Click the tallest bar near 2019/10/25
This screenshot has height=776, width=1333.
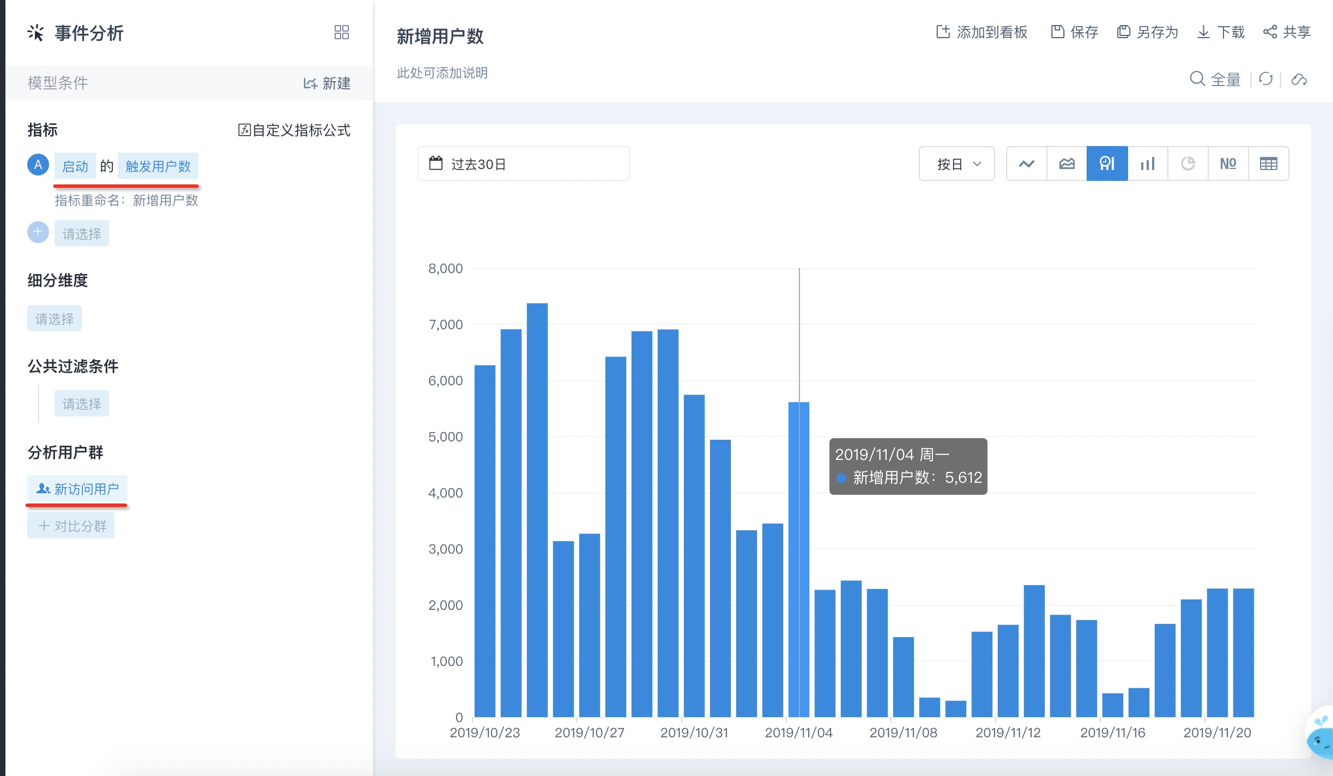click(x=537, y=510)
